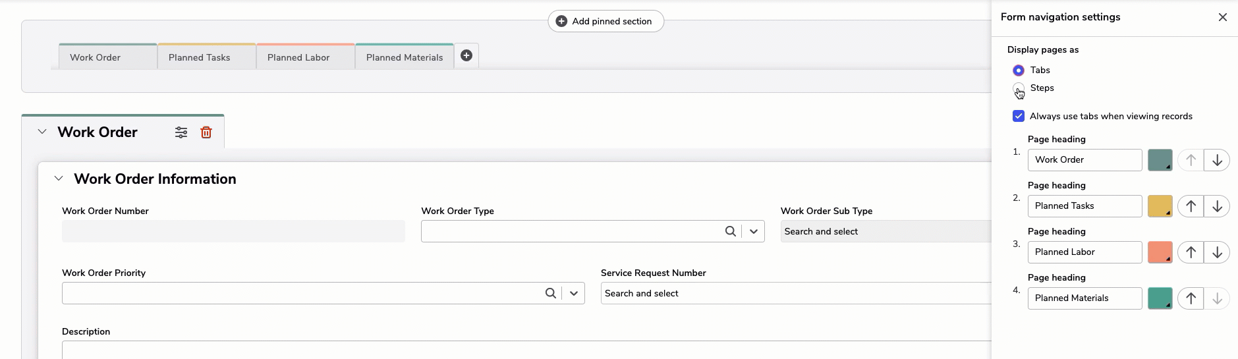Edit the Planned Labor page heading field

click(x=1085, y=252)
